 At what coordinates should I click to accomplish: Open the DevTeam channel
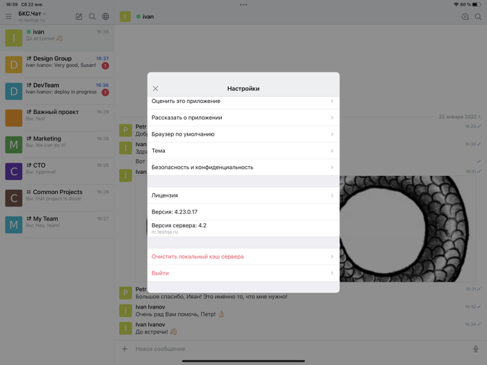click(57, 91)
